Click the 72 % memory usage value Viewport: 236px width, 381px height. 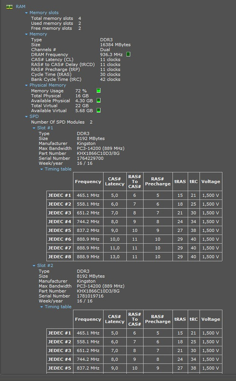81,91
